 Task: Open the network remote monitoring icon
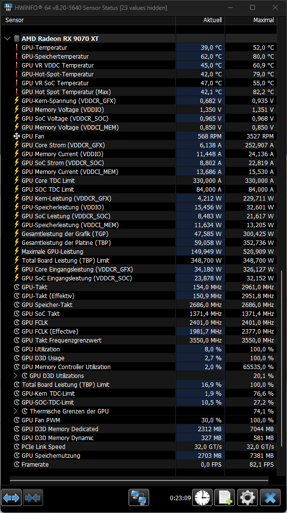coord(139,498)
